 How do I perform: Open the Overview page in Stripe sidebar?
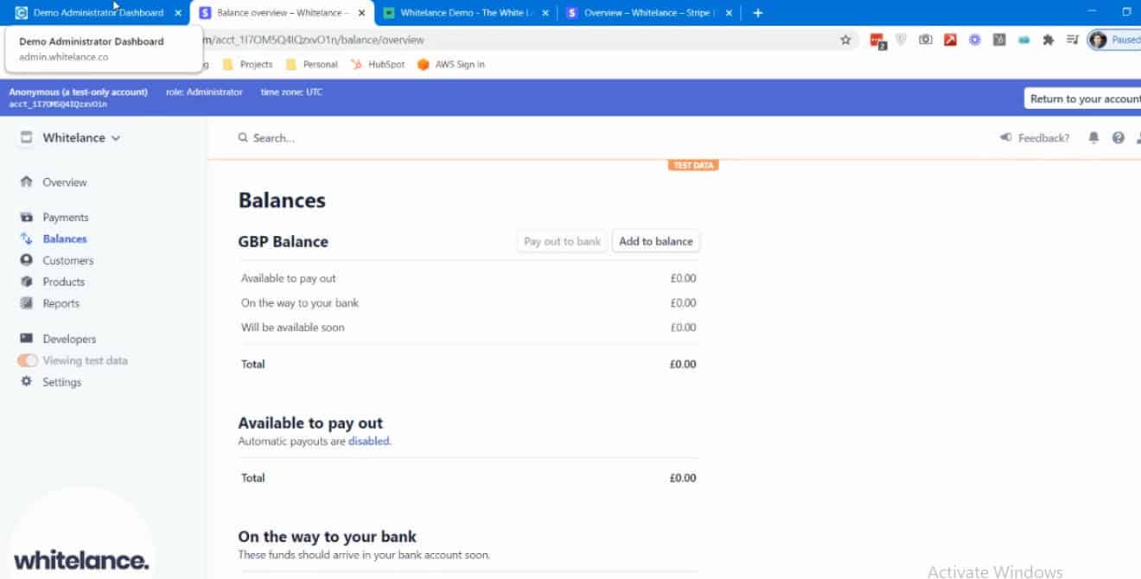(x=65, y=182)
